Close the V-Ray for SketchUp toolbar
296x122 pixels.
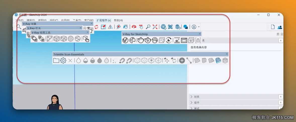200,34
